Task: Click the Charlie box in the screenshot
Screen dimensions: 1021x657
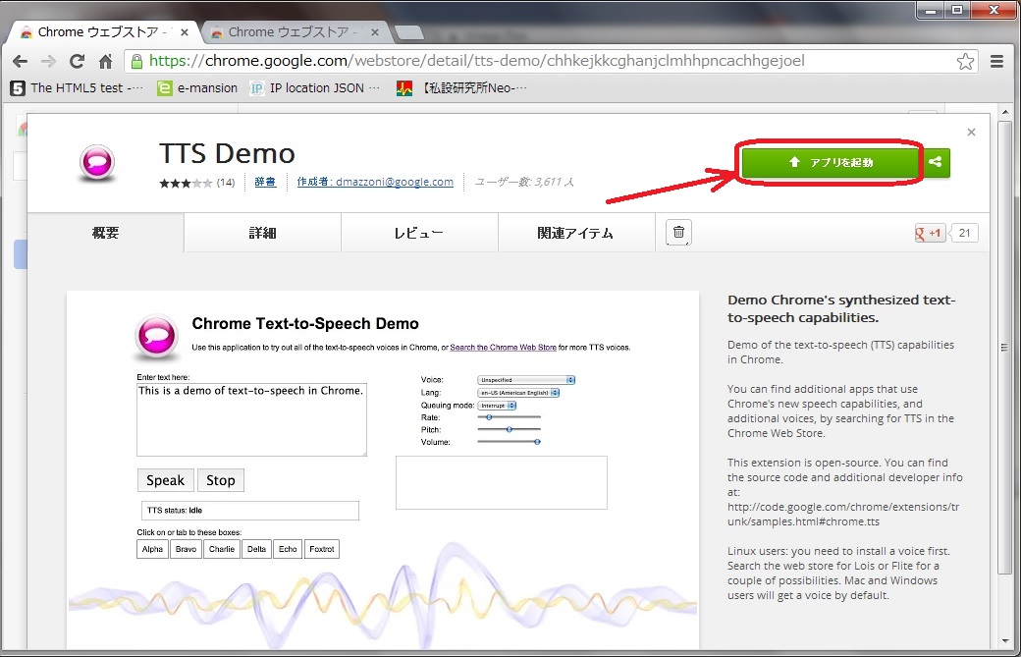Action: 222,549
